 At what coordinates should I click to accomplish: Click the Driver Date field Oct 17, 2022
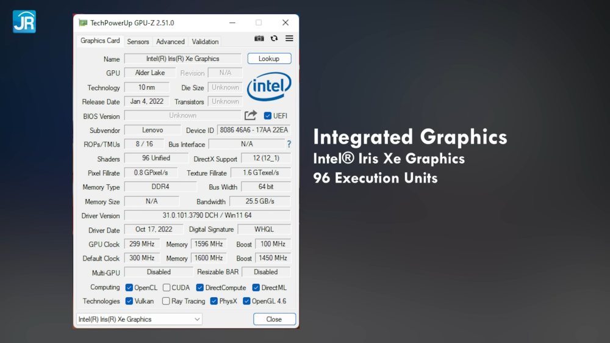(x=154, y=229)
